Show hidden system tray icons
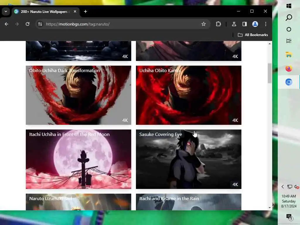 (283, 187)
